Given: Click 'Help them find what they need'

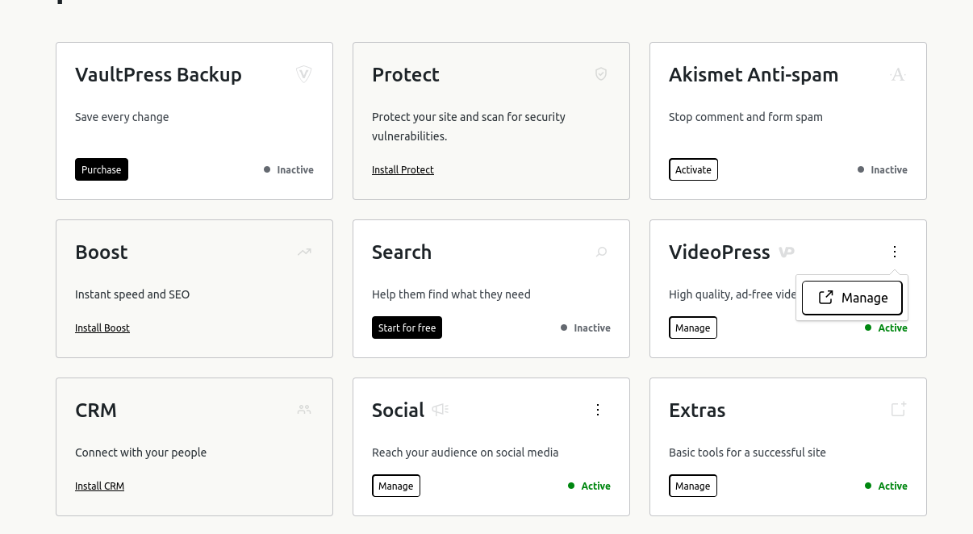Looking at the screenshot, I should (x=451, y=294).
